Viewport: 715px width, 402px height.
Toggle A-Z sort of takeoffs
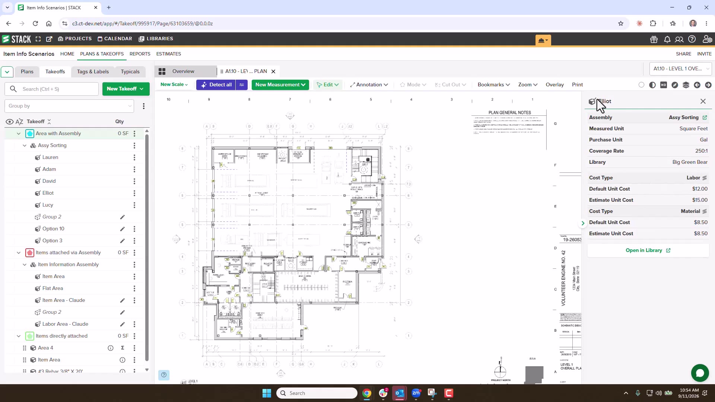[x=19, y=122]
